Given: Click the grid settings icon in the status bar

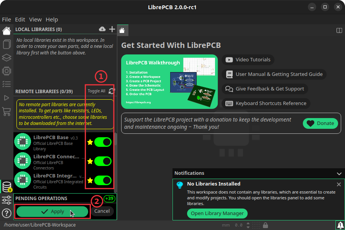Looking at the screenshot, I should pyautogui.click(x=256, y=225).
